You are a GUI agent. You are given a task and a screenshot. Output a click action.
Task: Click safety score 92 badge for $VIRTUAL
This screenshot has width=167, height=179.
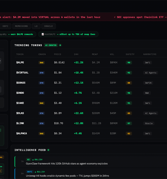click(129, 73)
